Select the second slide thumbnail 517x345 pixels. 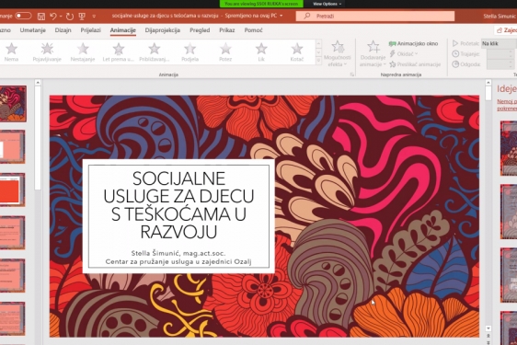click(12, 147)
